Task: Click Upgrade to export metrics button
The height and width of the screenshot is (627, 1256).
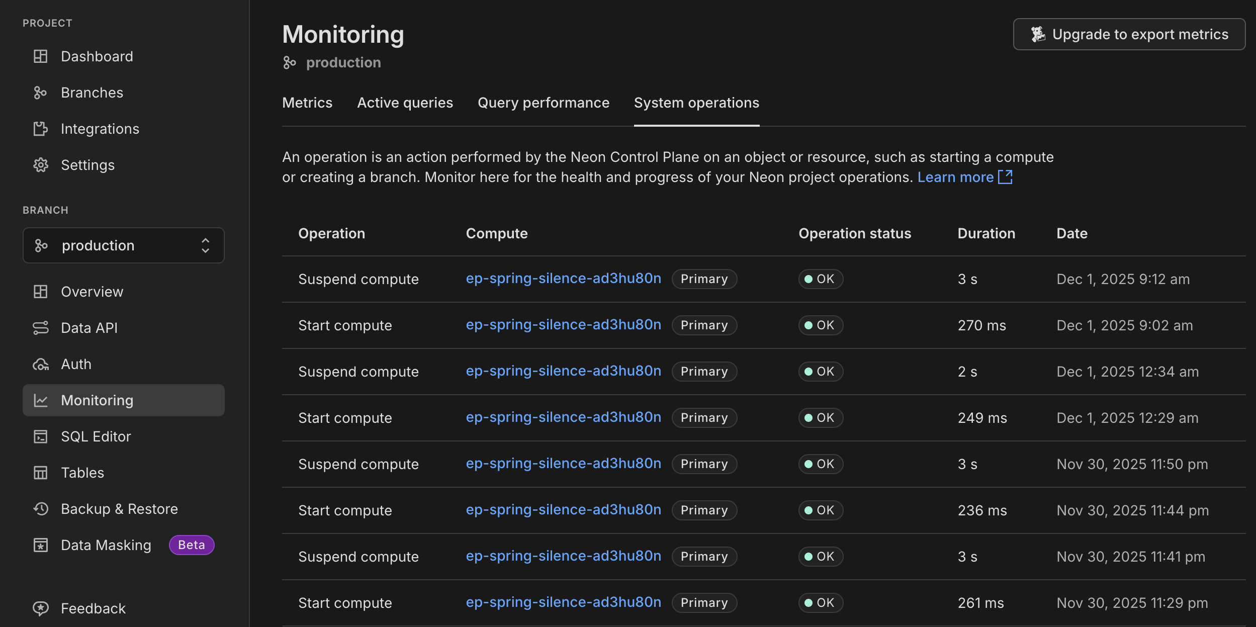Action: click(x=1129, y=34)
